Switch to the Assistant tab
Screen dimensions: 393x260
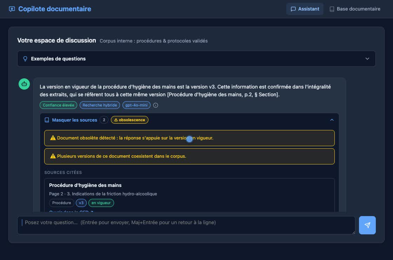point(305,9)
